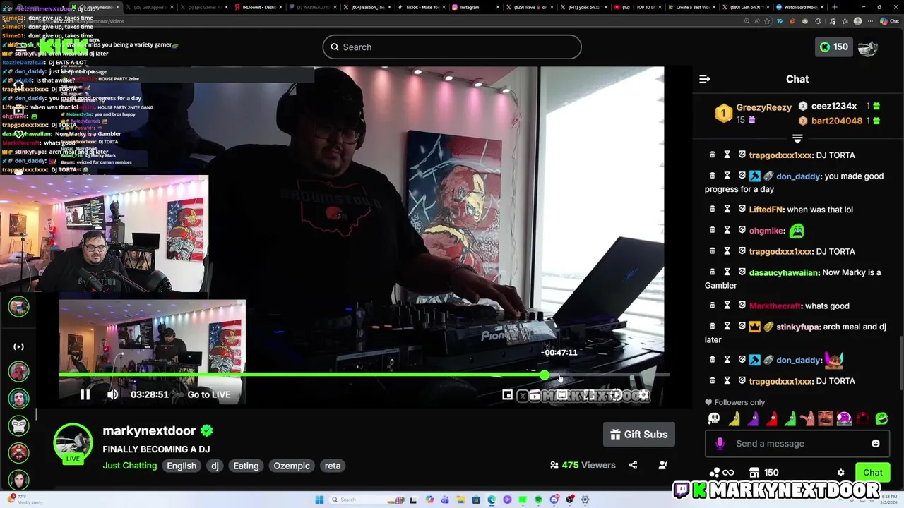Click the markynextdoor channel name
Image resolution: width=904 pixels, height=508 pixels.
[x=149, y=431]
